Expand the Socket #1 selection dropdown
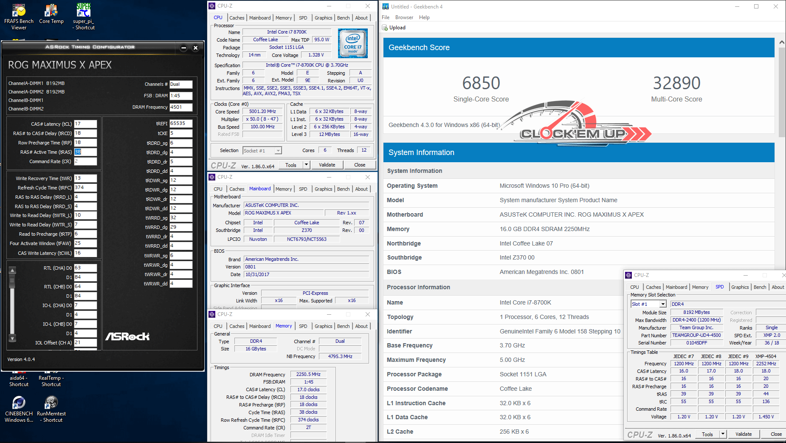Viewport: 786px width, 443px height. [278, 151]
